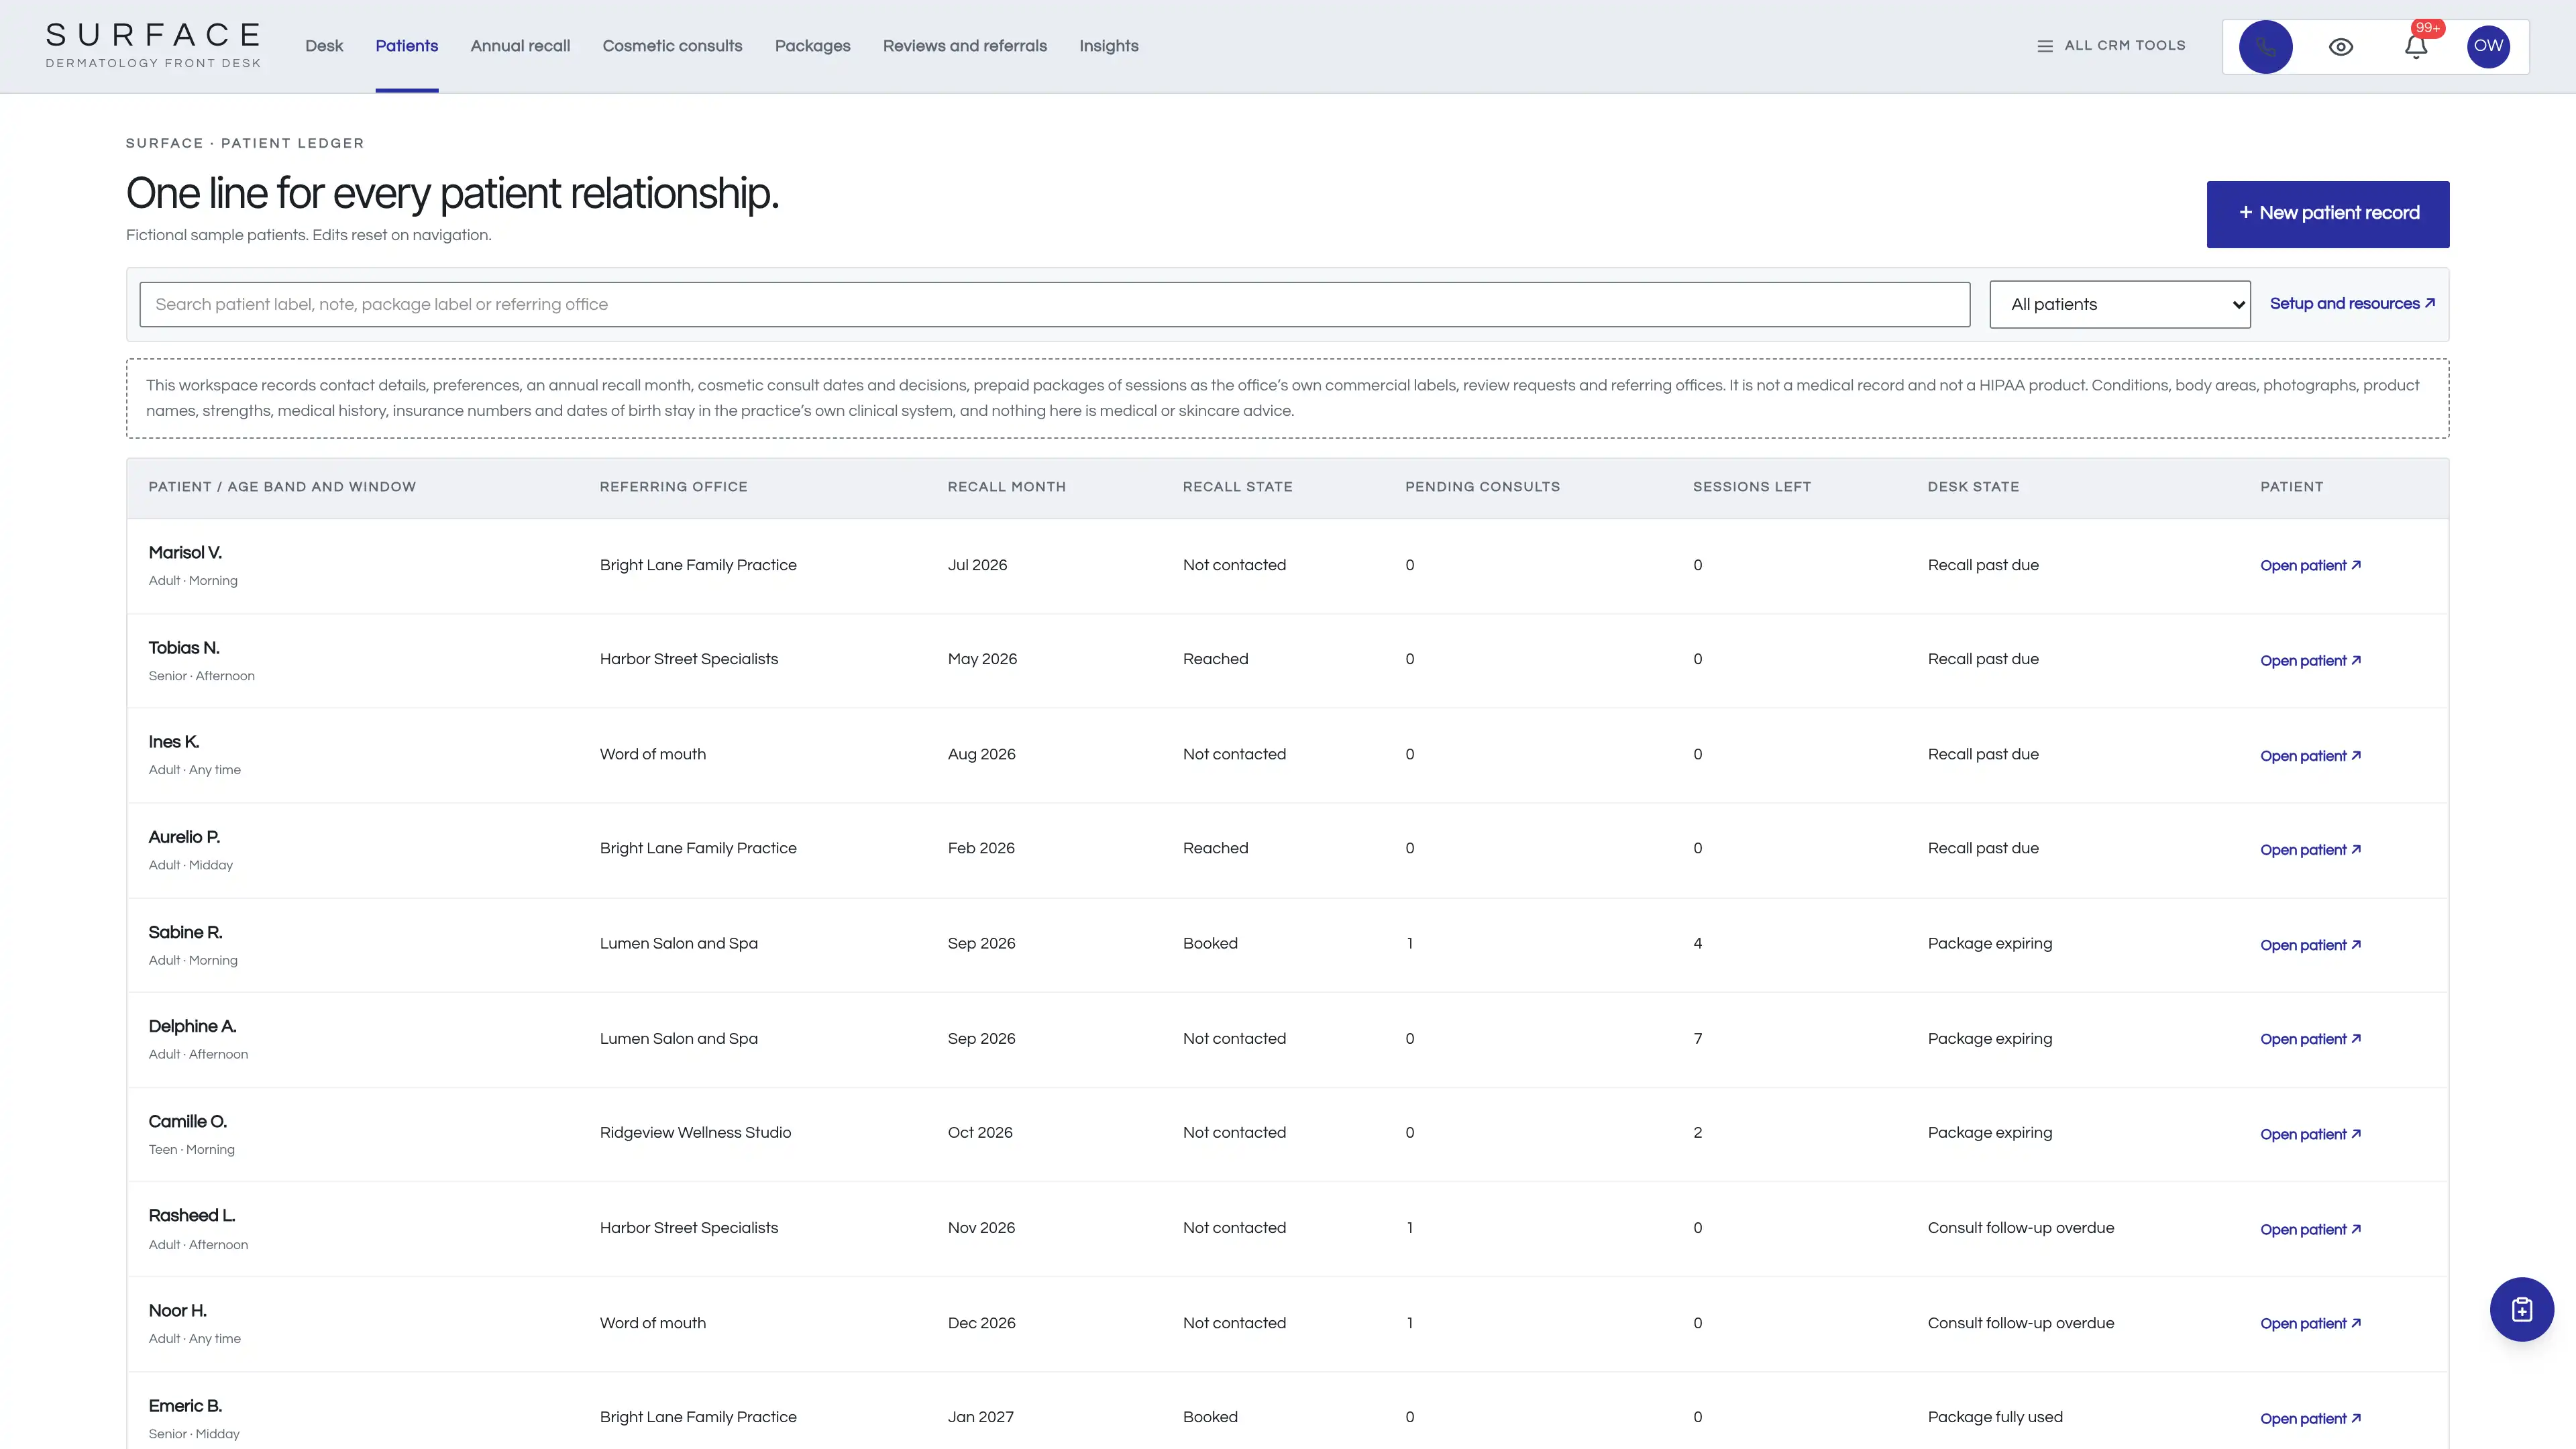Viewport: 2576px width, 1449px height.
Task: Click the Sessions left column header
Action: click(1751, 487)
